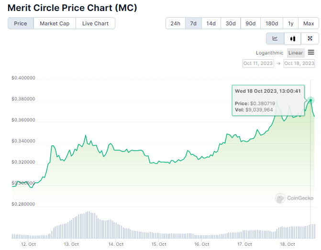Open the chart in fullscreen

[x=310, y=39]
